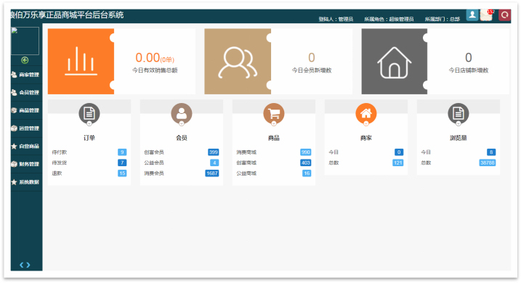Image resolution: width=521 pixels, height=283 pixels.
Task: Click the 今日有效销售总额 label
Action: pos(155,70)
